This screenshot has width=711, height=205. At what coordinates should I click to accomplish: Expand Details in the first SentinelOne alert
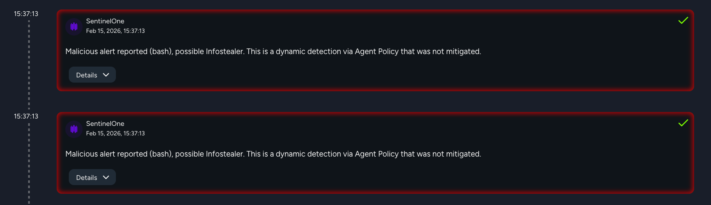coord(92,75)
